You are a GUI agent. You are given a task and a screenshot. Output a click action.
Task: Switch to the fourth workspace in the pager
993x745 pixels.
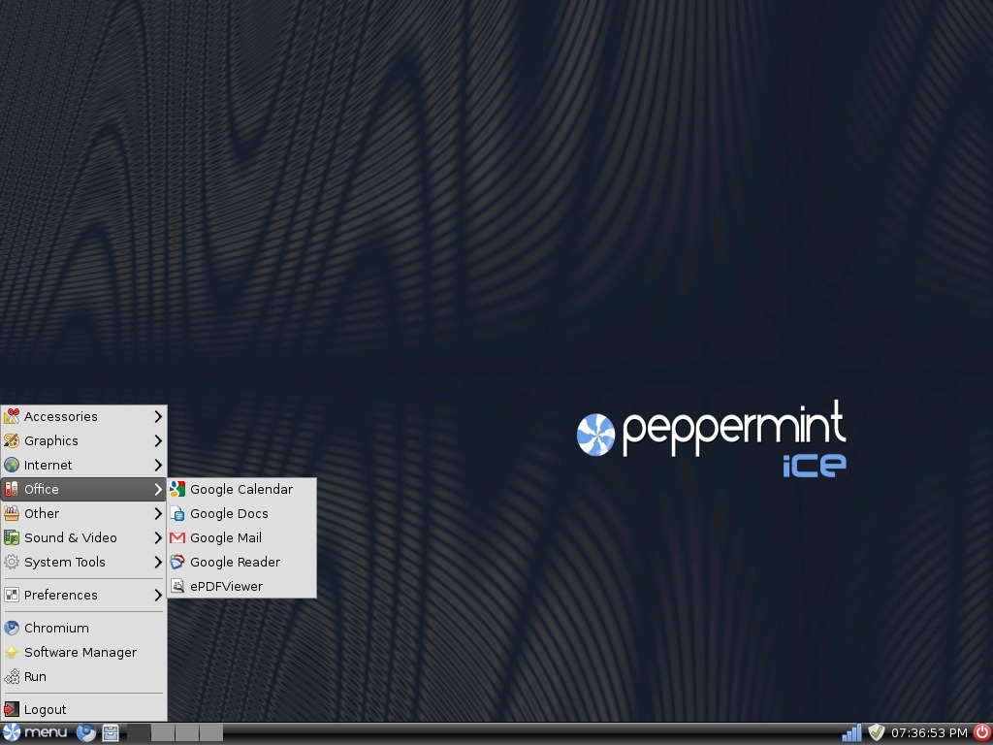pyautogui.click(x=210, y=733)
